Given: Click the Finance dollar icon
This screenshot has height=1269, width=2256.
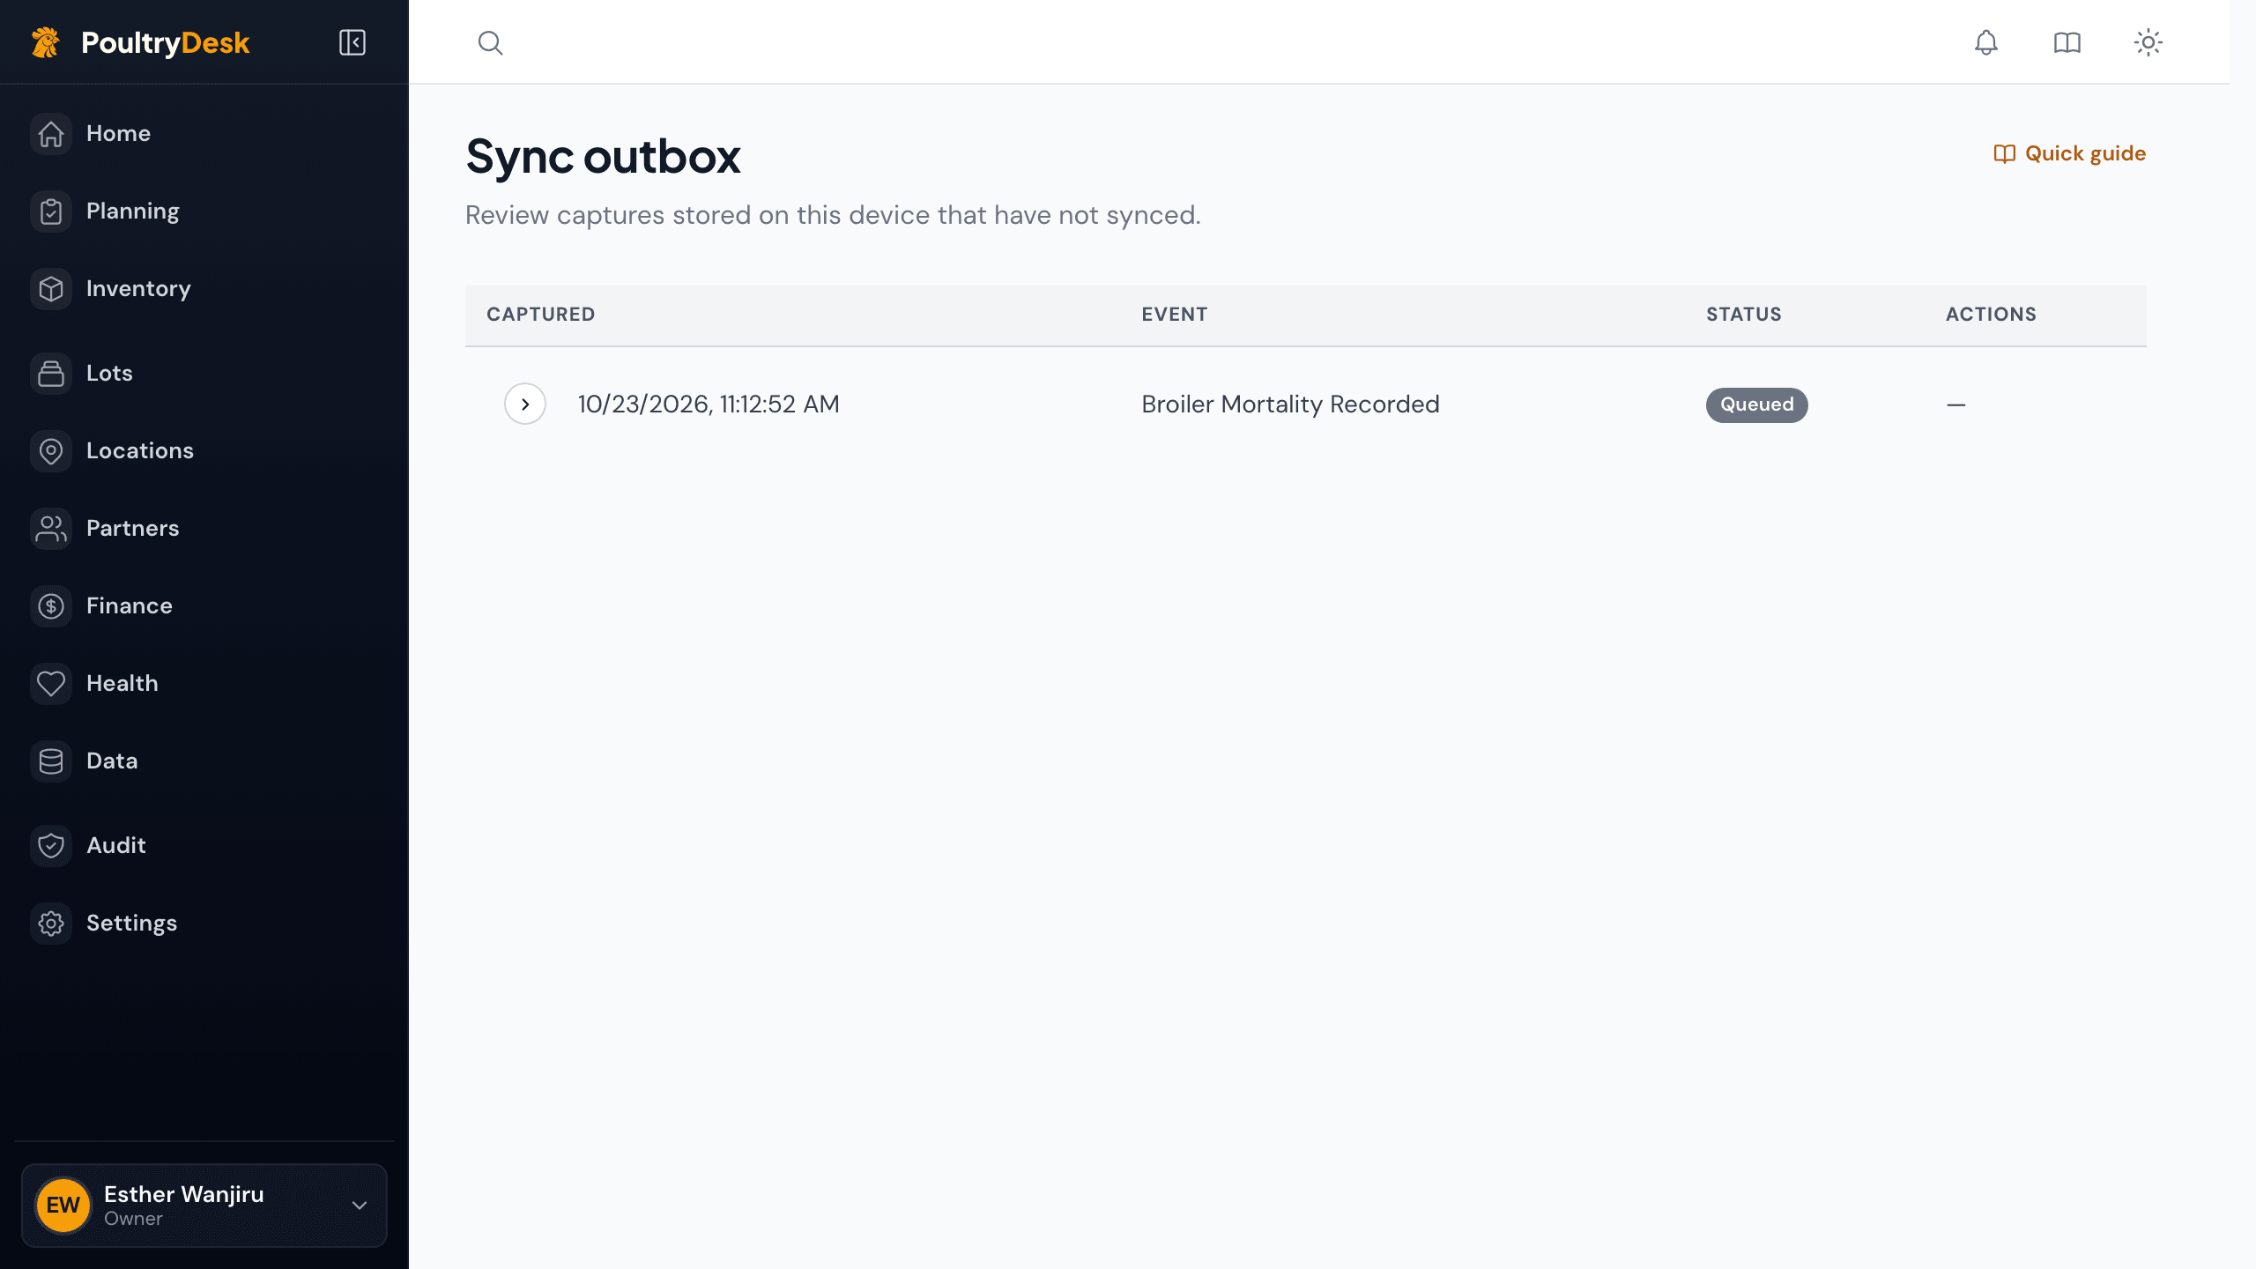Looking at the screenshot, I should (x=51, y=606).
